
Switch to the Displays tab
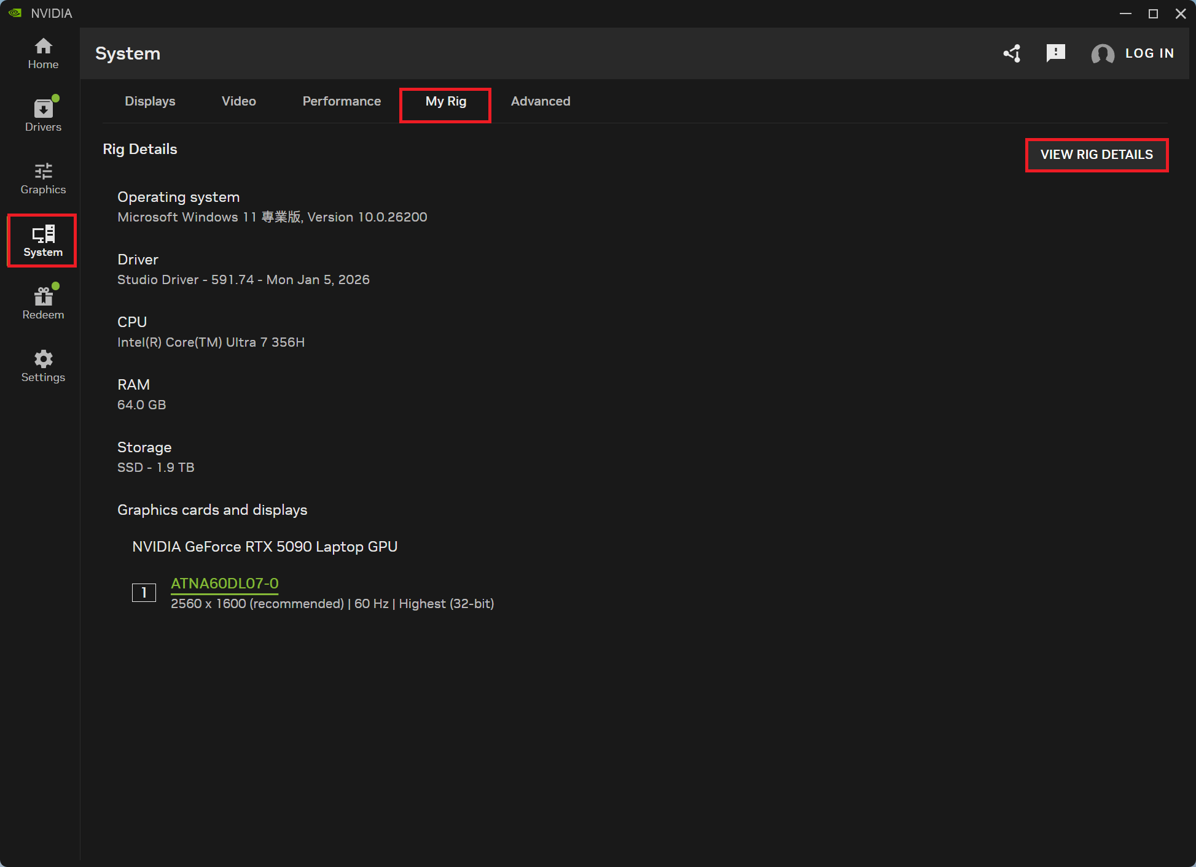click(150, 101)
